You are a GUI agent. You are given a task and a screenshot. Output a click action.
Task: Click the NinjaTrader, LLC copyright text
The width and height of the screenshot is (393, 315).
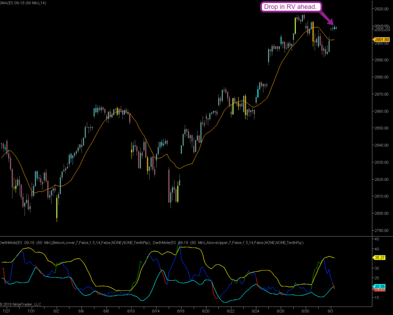click(21, 304)
